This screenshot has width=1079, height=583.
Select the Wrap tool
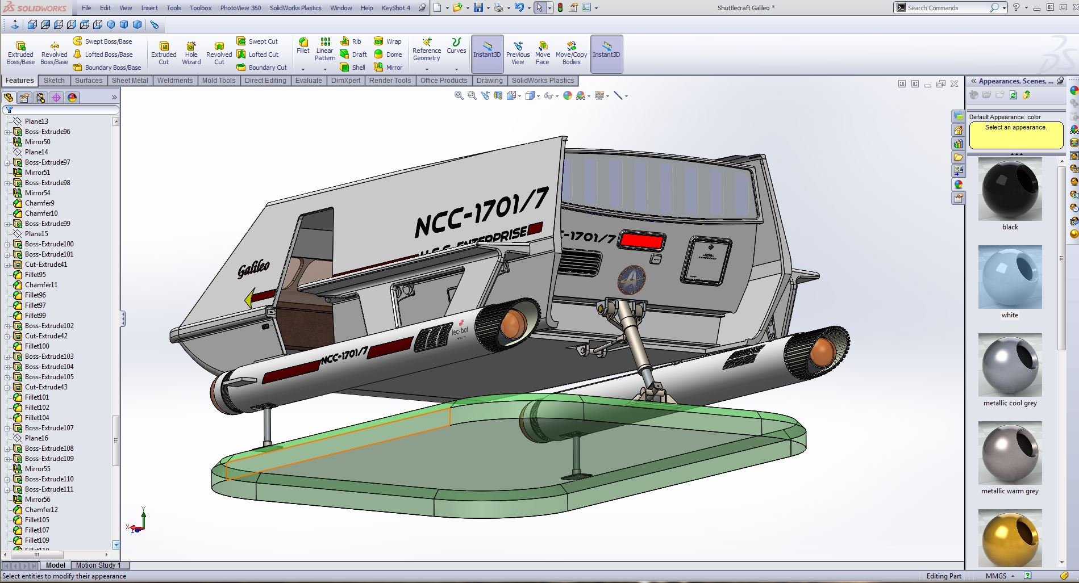click(388, 41)
